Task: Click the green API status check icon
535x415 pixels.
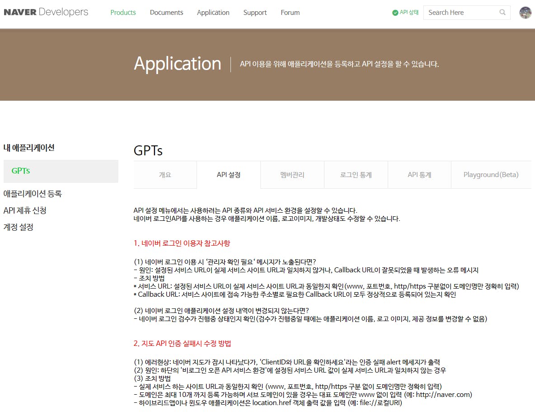Action: 395,13
